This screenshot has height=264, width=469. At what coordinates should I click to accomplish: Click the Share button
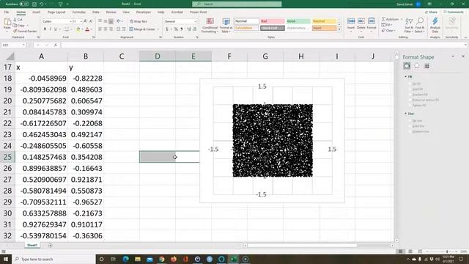(432, 12)
